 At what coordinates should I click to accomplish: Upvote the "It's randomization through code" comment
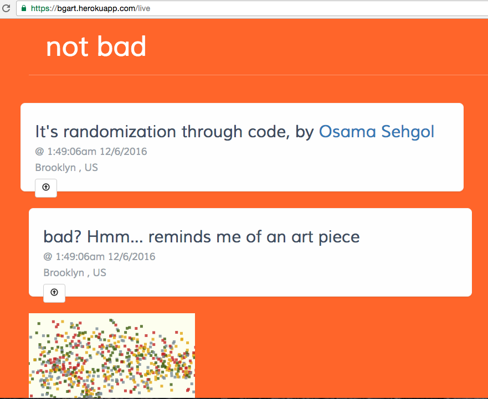coord(46,188)
